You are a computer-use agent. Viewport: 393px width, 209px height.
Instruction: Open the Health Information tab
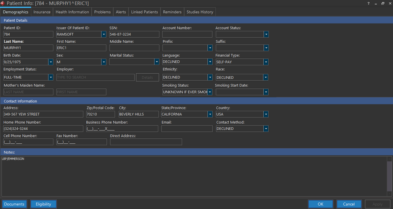click(x=72, y=12)
